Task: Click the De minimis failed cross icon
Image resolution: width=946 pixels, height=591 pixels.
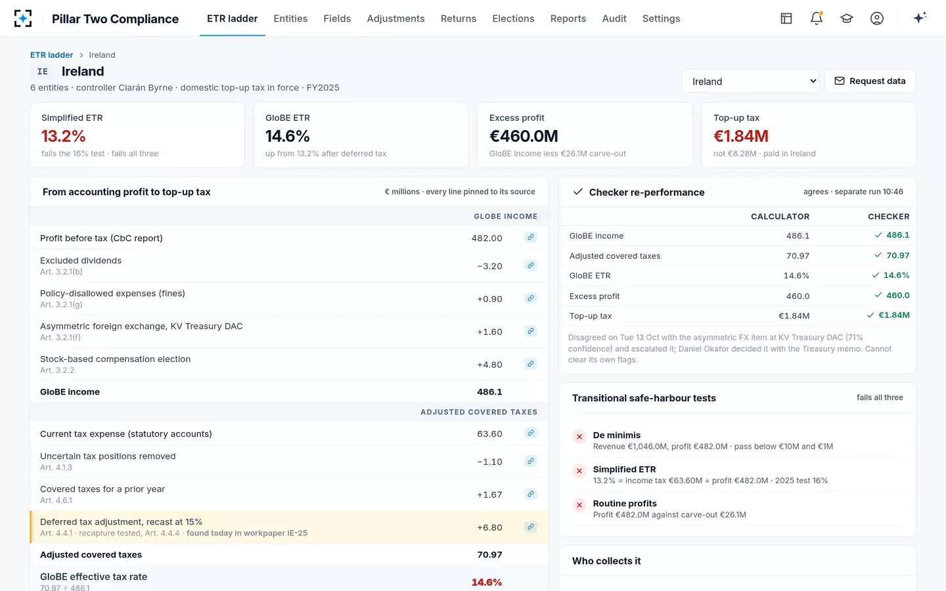Action: tap(579, 437)
